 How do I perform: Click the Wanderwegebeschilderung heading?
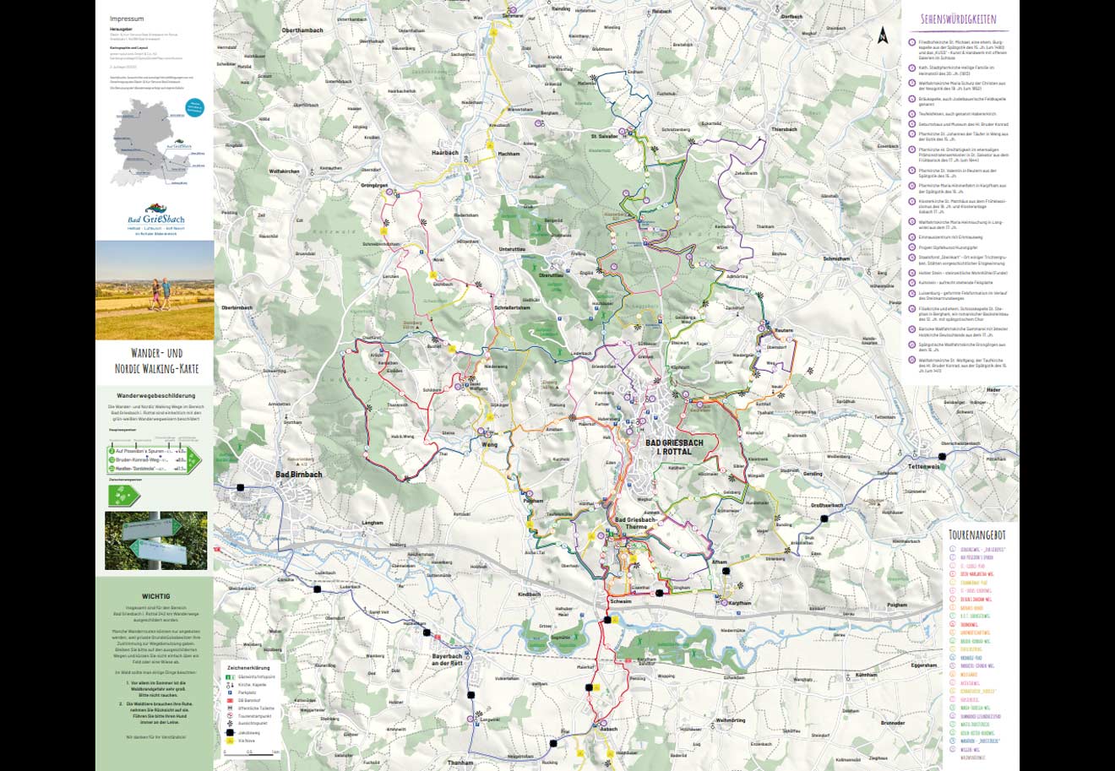155,395
